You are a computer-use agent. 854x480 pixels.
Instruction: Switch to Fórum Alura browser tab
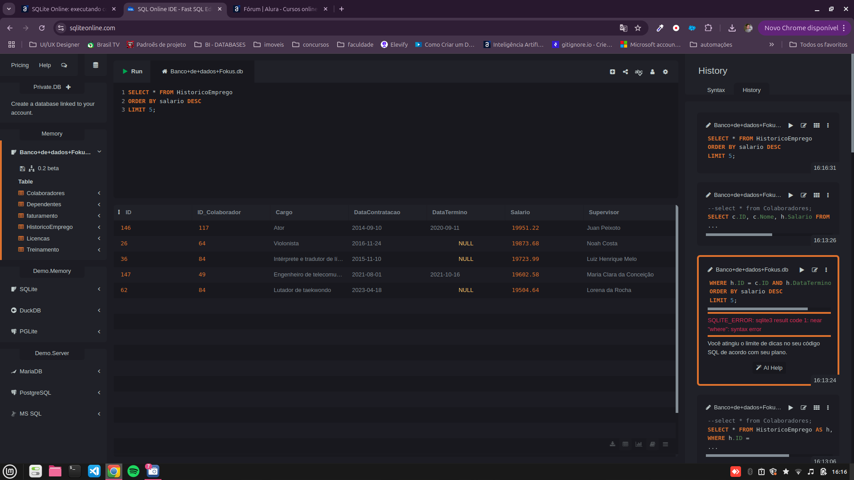click(x=281, y=9)
